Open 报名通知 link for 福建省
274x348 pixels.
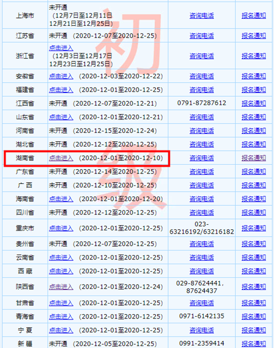(x=254, y=90)
